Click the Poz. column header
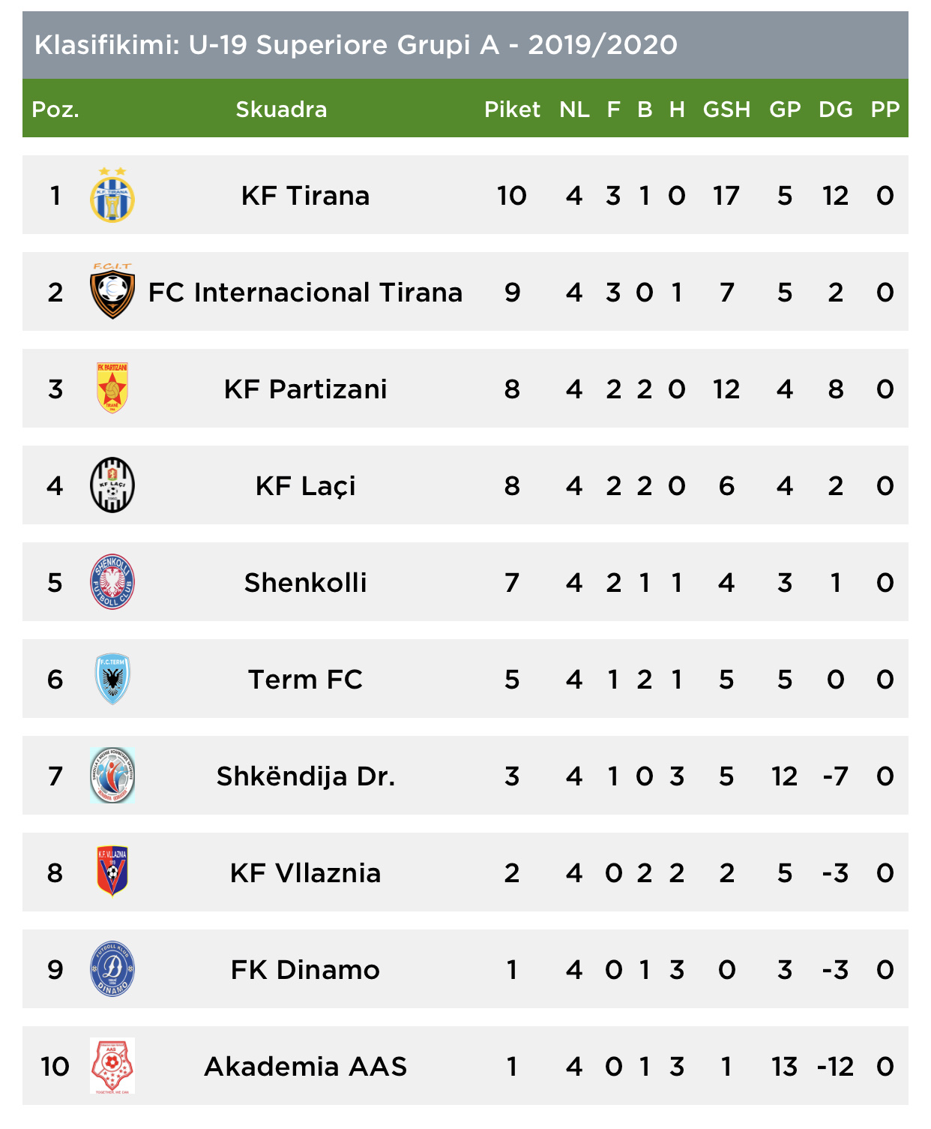This screenshot has width=931, height=1129. coord(55,110)
